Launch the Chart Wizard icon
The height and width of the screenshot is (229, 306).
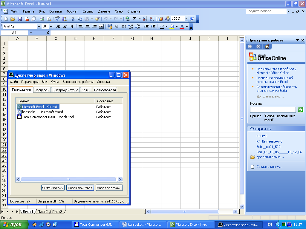(x=160, y=19)
